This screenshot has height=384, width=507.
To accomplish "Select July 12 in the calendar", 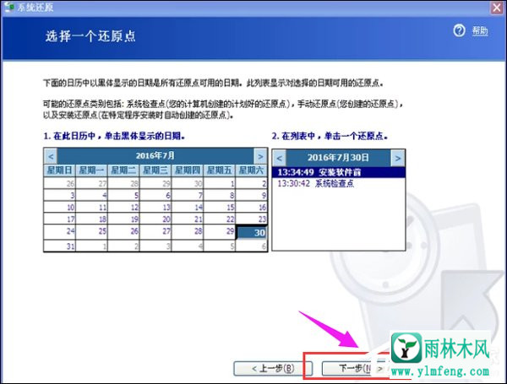I will point(124,207).
